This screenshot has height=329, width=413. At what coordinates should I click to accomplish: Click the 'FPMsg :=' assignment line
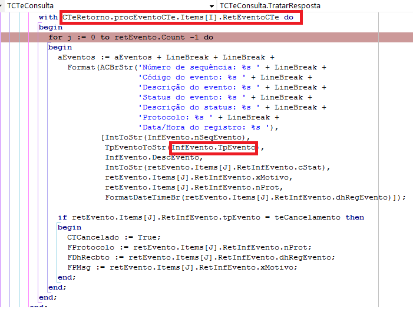tap(182, 267)
